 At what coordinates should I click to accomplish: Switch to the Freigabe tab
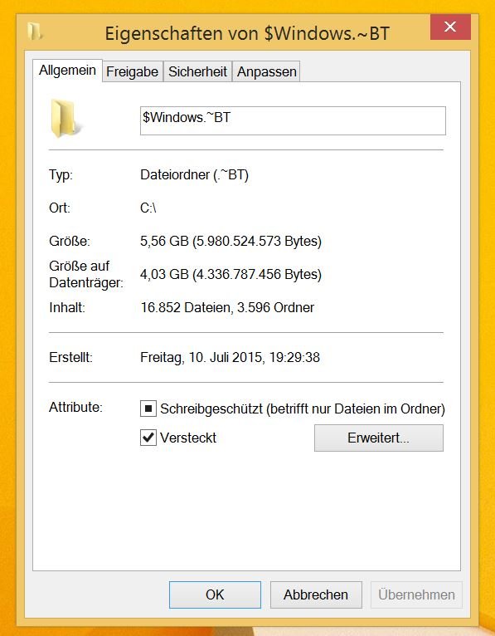click(133, 71)
